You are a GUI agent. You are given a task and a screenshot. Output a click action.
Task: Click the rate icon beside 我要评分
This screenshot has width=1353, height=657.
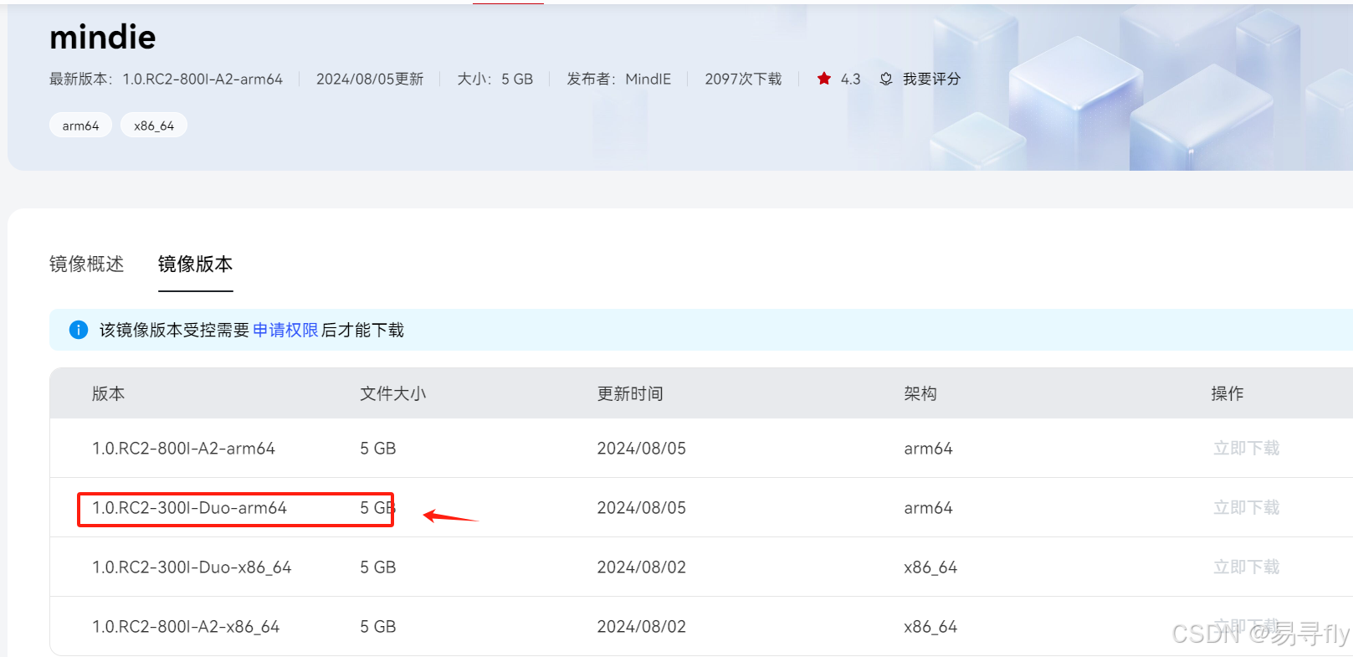(x=886, y=79)
